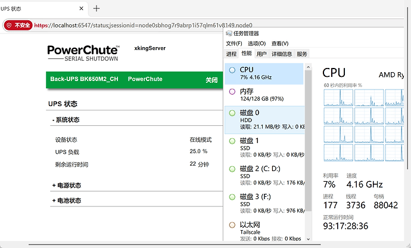Click the 在线模式 device status value
This screenshot has width=411, height=248.
pyautogui.click(x=201, y=140)
